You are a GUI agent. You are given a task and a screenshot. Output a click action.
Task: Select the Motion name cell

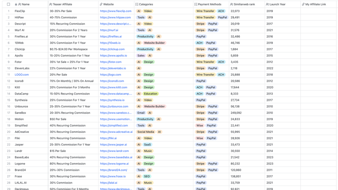pyautogui.click(x=19, y=119)
